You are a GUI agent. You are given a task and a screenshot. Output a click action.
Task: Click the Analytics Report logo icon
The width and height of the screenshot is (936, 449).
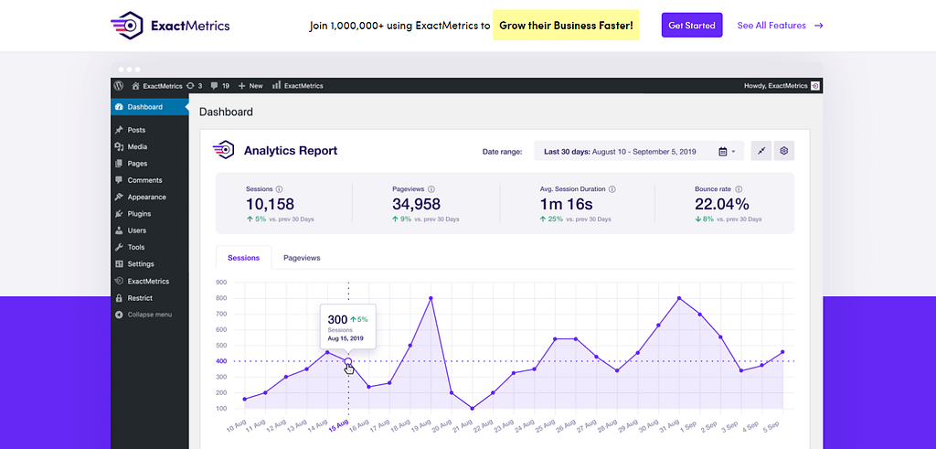click(223, 150)
